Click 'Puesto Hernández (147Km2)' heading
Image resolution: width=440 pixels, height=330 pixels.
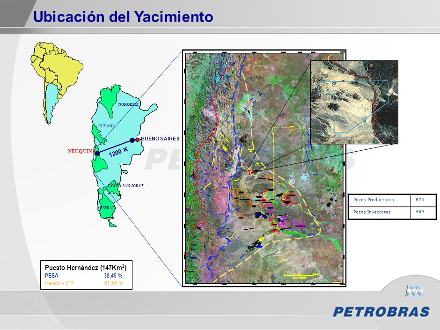86,267
